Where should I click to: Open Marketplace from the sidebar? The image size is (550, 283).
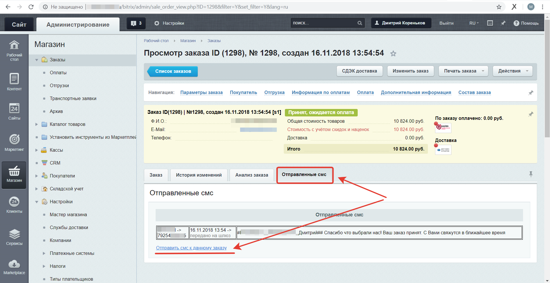point(14,267)
